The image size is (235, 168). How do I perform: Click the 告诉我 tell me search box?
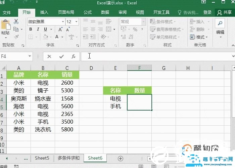(x=188, y=12)
